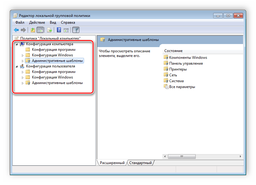Click the Состояние column header
Screen dimensions: 256x185
point(173,51)
